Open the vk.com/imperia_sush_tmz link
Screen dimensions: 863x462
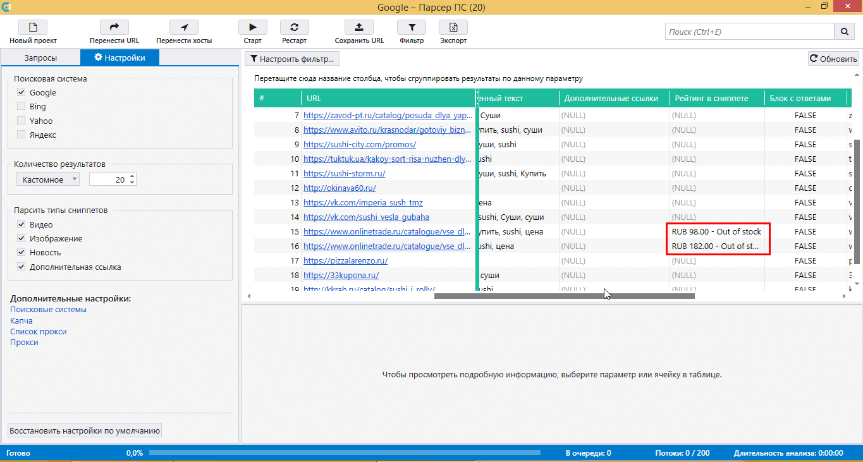[364, 203]
